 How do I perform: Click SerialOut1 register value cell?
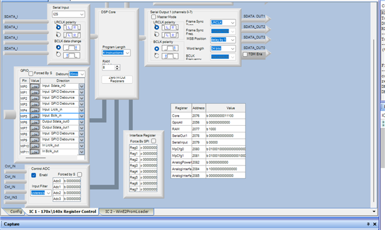tap(226, 135)
